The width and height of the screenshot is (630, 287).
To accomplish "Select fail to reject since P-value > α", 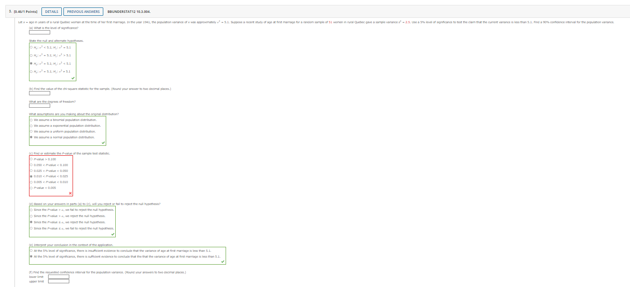I will 31,210.
